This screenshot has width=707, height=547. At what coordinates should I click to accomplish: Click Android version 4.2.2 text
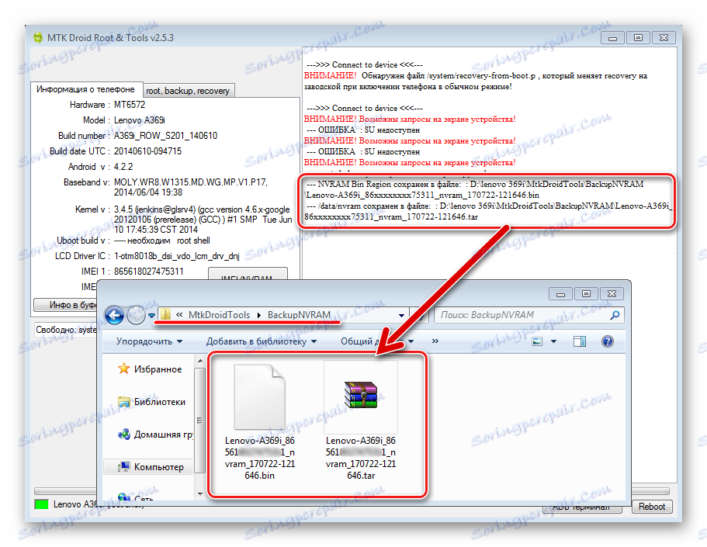tap(123, 167)
